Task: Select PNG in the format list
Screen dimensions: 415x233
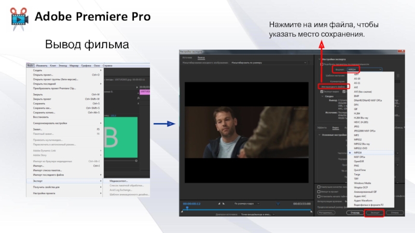Action: [x=370, y=166]
